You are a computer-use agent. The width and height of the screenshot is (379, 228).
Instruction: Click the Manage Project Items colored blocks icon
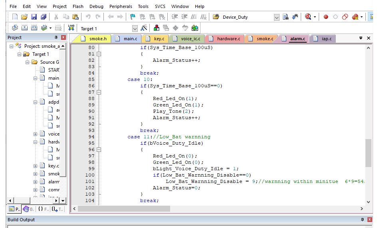(x=156, y=28)
